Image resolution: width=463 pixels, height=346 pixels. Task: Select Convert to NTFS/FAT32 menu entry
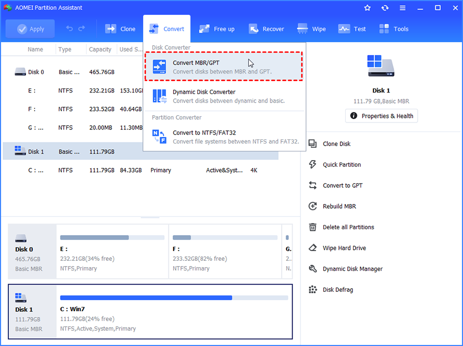[x=224, y=137]
